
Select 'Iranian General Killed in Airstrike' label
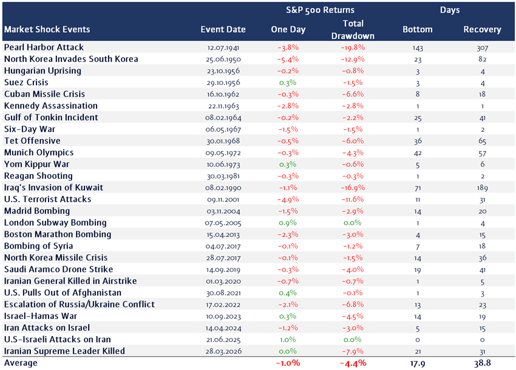[70, 281]
